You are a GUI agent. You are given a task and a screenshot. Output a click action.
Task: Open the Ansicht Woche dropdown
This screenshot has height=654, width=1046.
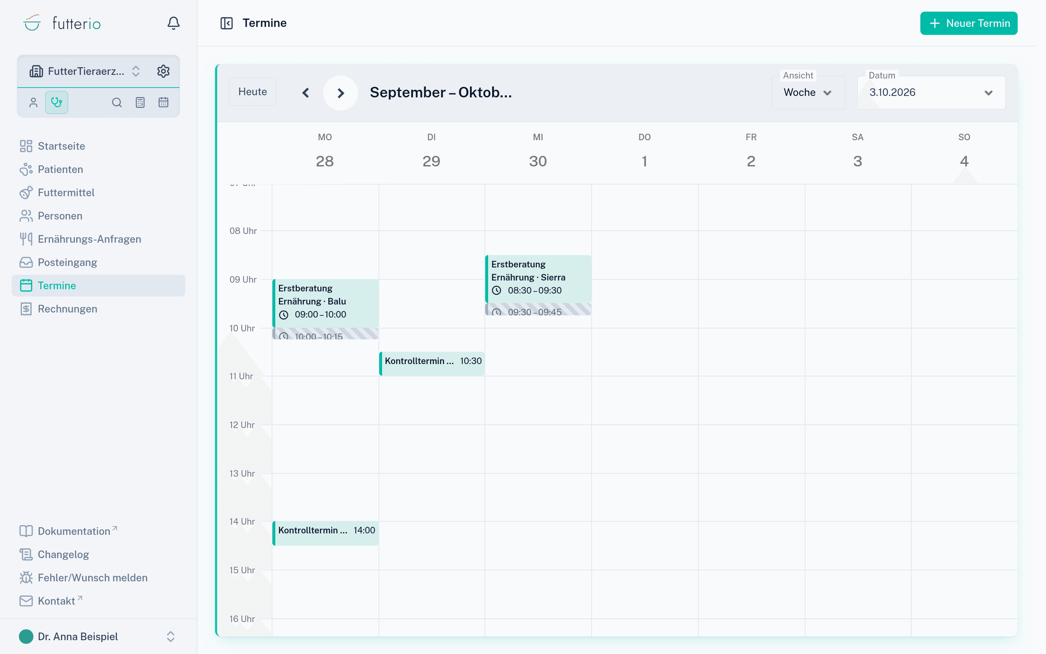pos(808,93)
